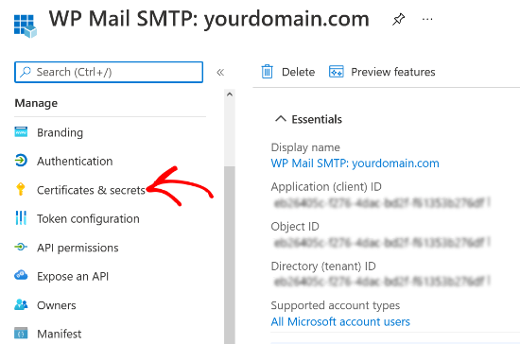The width and height of the screenshot is (520, 344).
Task: Open Certificates & secrets
Action: point(91,190)
